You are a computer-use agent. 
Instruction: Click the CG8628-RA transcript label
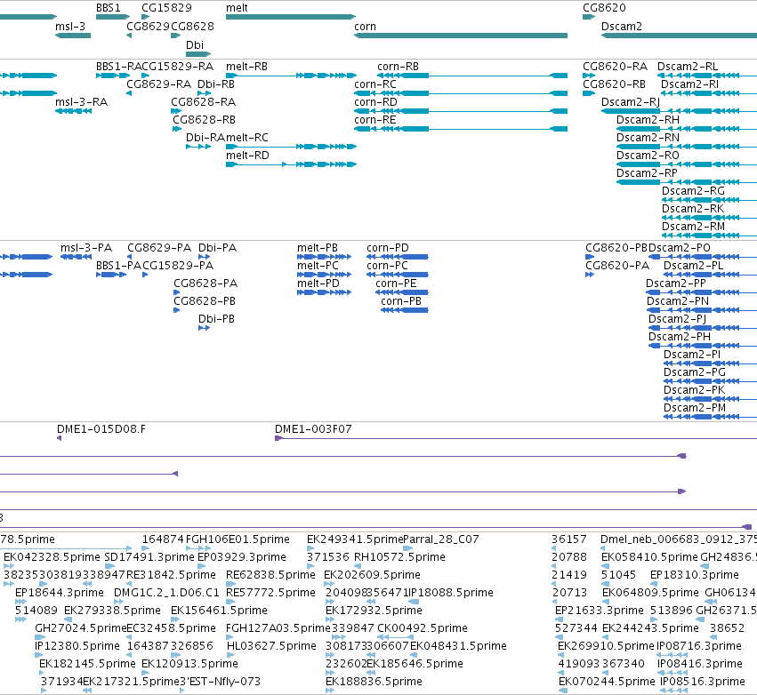click(x=203, y=102)
